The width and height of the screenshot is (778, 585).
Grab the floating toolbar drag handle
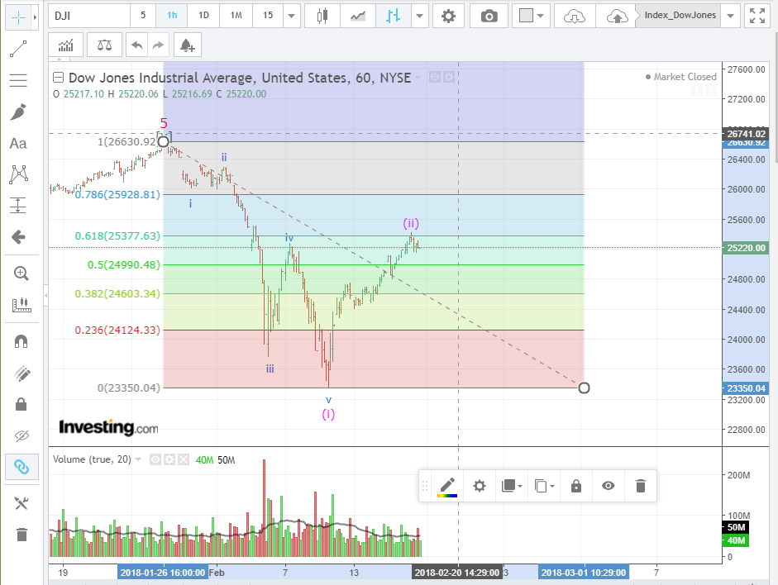[x=425, y=486]
